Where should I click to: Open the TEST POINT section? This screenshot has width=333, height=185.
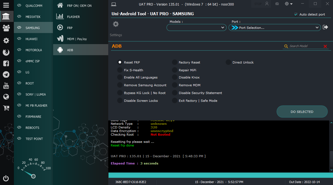[33, 139]
